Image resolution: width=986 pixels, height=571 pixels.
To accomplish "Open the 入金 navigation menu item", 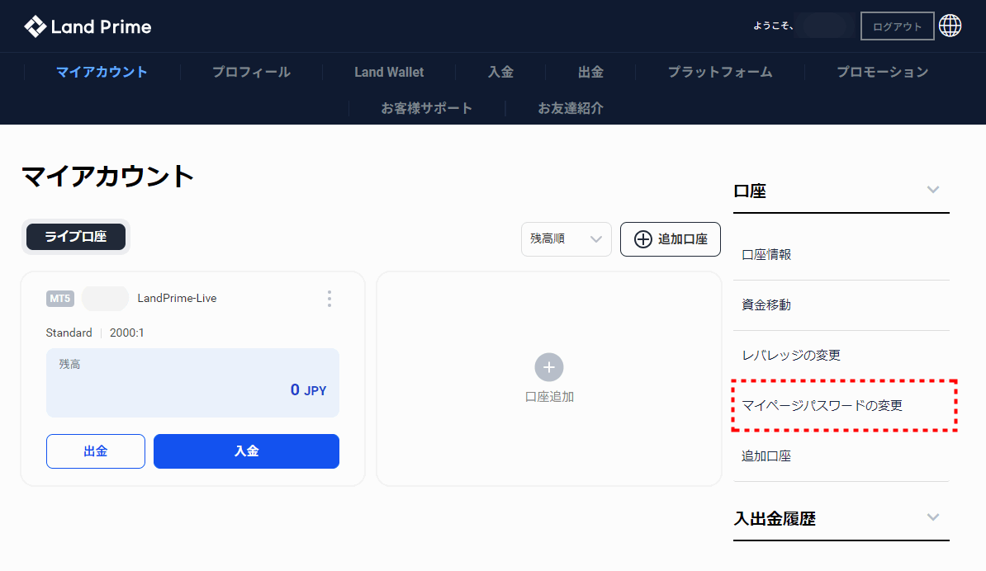I will (500, 72).
